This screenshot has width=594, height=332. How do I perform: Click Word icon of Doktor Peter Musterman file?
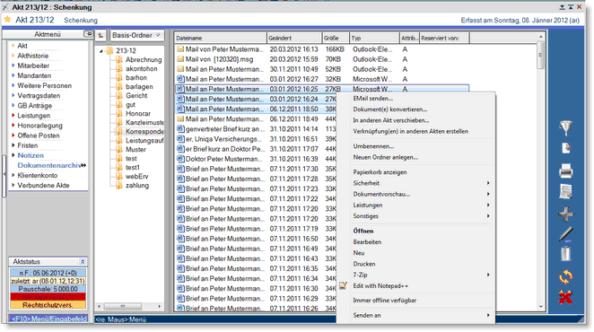click(180, 159)
